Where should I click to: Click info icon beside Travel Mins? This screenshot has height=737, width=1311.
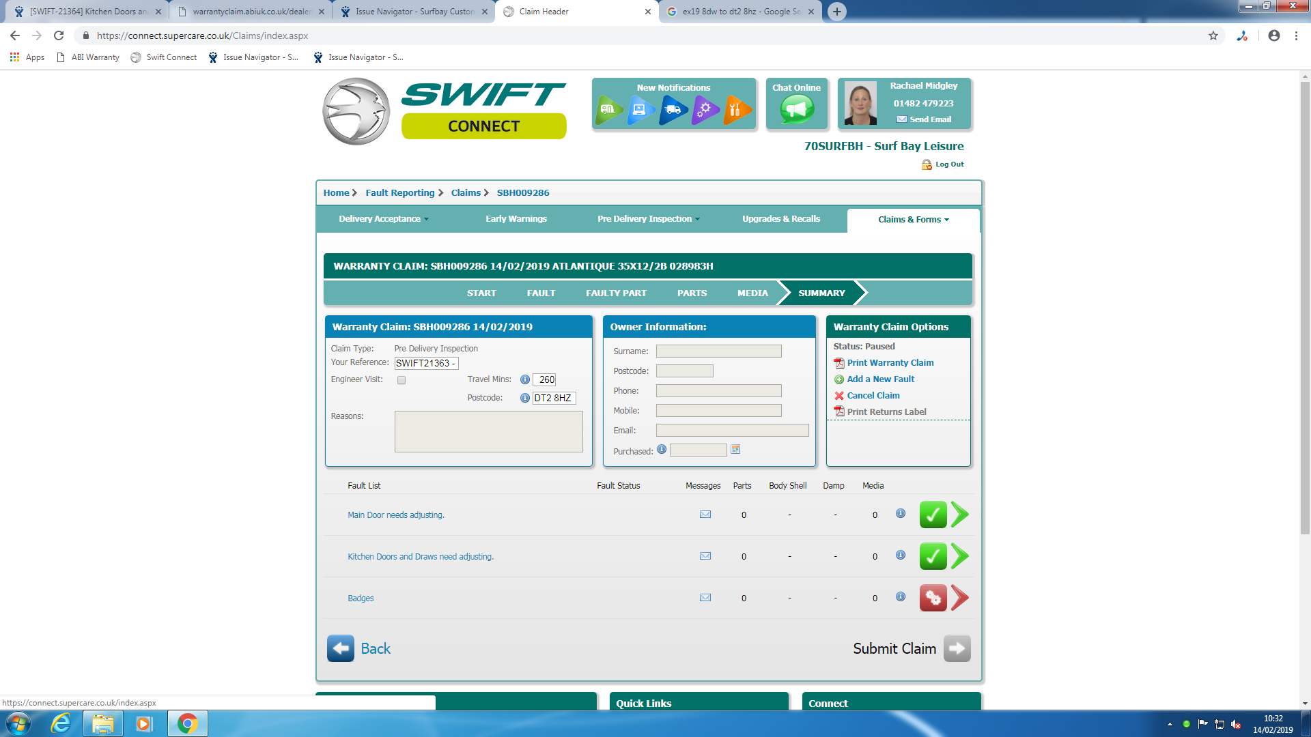pyautogui.click(x=524, y=379)
